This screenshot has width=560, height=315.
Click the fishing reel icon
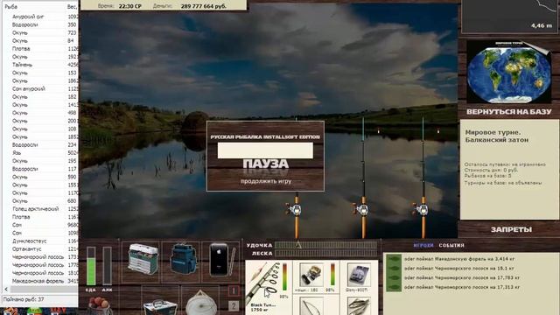pos(311,275)
